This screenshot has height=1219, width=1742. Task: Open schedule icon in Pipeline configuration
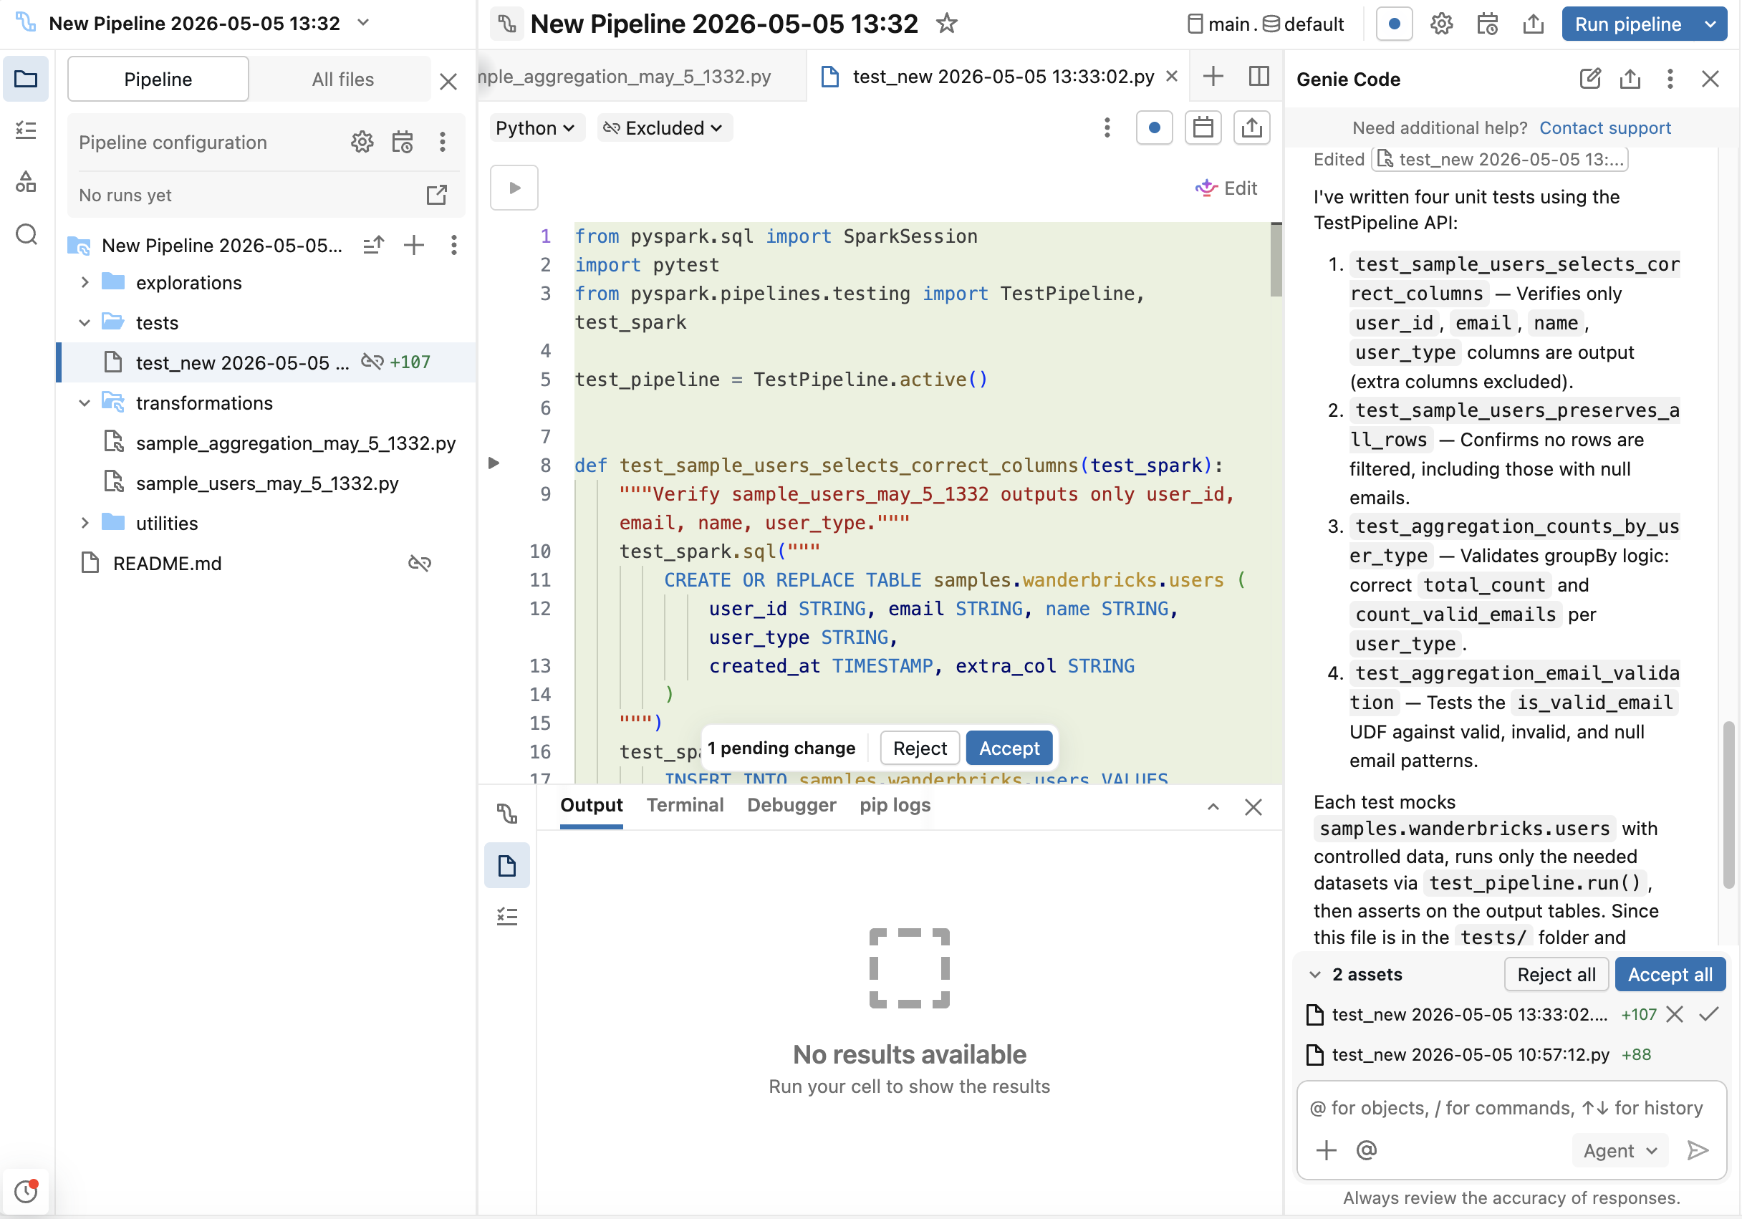pyautogui.click(x=402, y=142)
